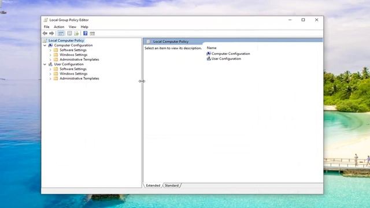Expand Windows Settings under User Configuration
370x208 pixels.
(50, 74)
